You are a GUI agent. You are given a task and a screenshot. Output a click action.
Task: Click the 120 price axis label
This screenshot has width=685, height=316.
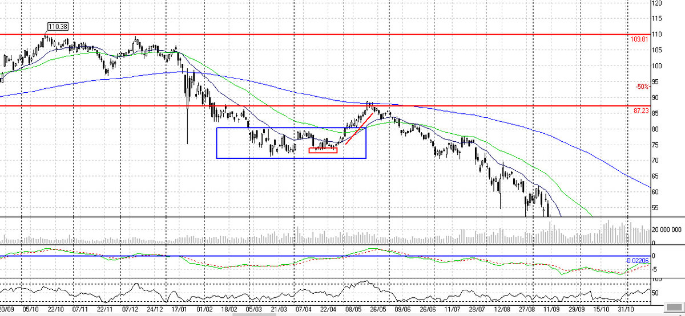pos(658,3)
